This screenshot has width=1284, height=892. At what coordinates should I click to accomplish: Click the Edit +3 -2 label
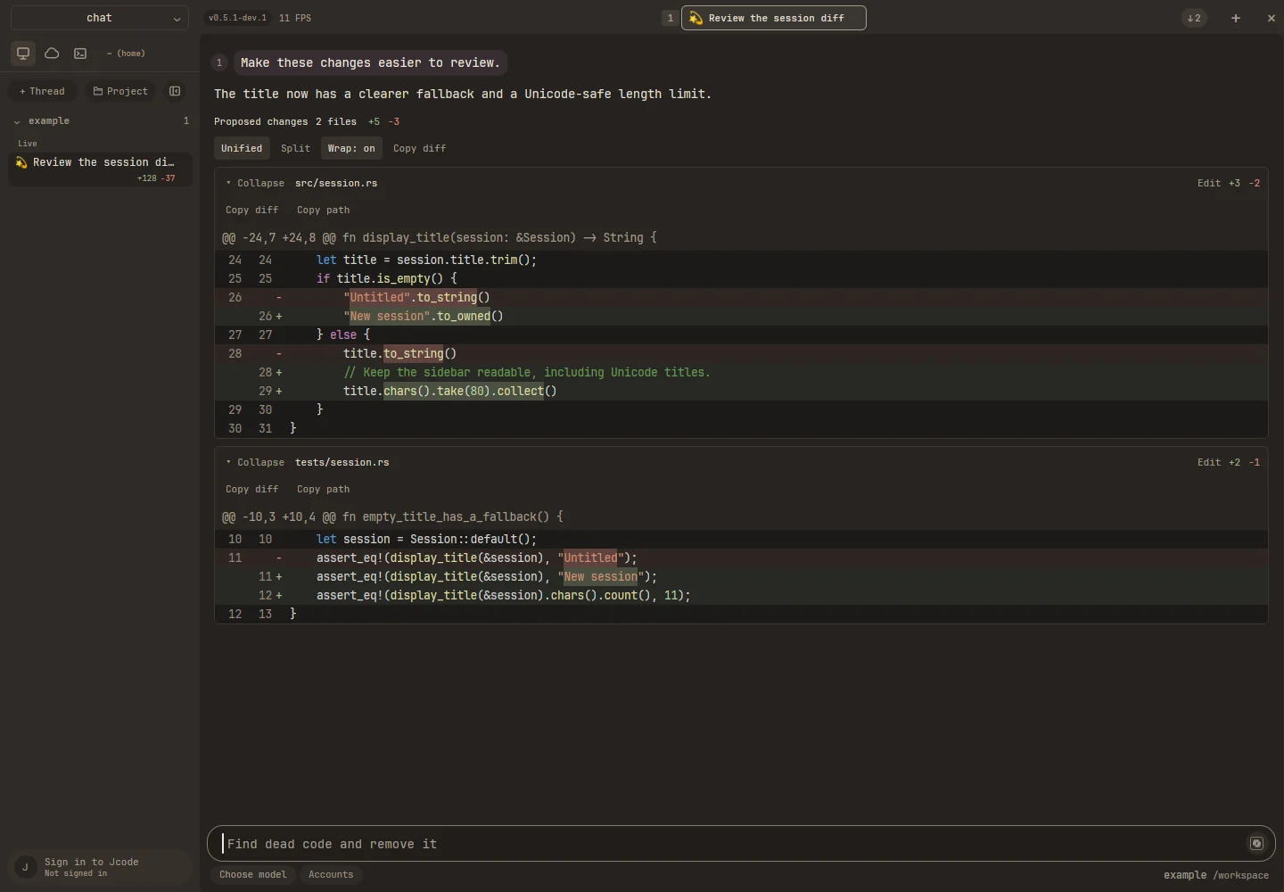(x=1229, y=183)
